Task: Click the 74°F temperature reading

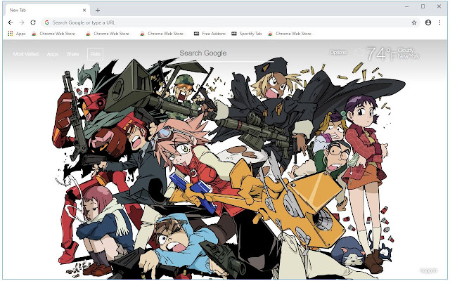Action: pyautogui.click(x=382, y=53)
